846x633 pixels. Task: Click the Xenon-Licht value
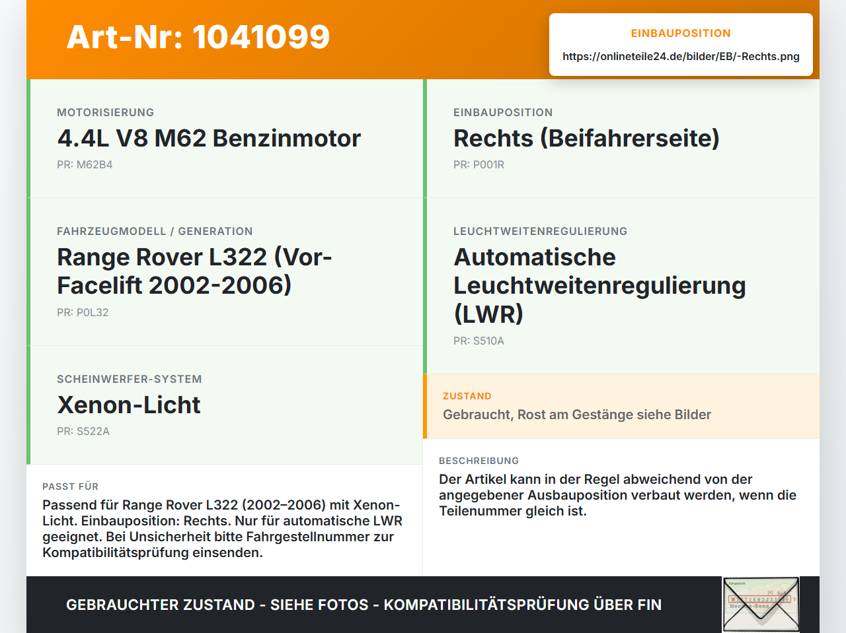pyautogui.click(x=129, y=405)
